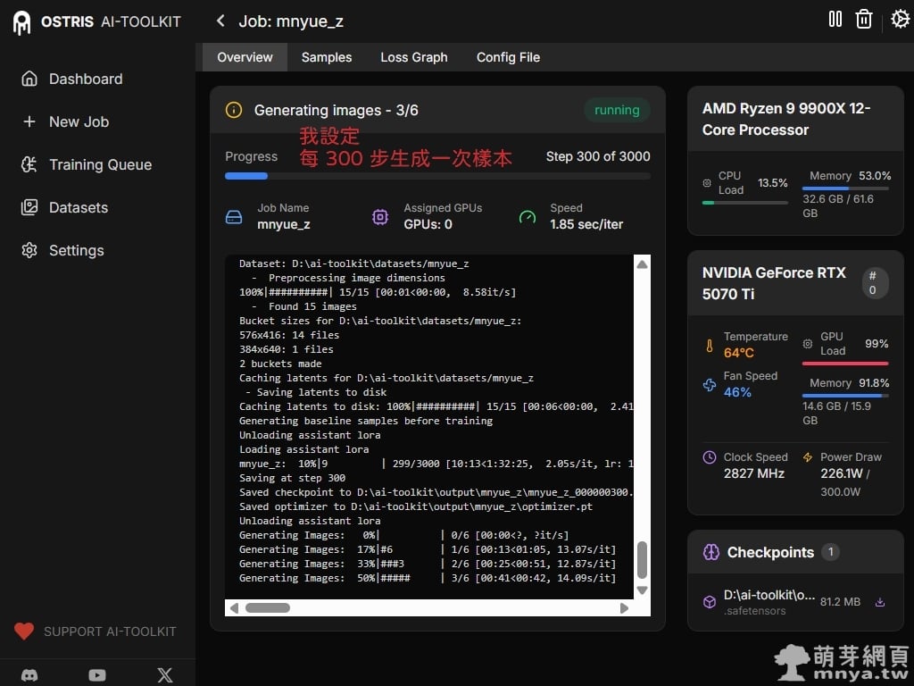Screen dimensions: 914x686
Task: Open the YouTube link icon
Action: point(97,675)
